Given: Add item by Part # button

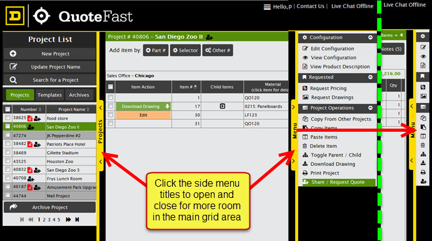Looking at the screenshot, I should pos(156,51).
